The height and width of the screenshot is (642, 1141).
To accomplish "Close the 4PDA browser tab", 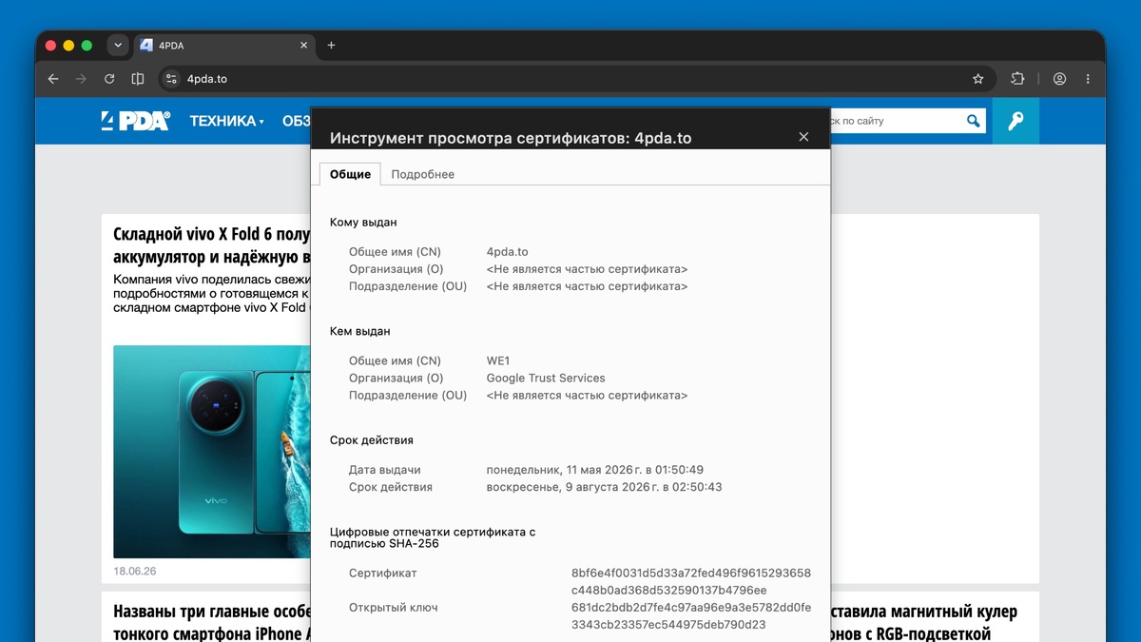I will pos(304,45).
